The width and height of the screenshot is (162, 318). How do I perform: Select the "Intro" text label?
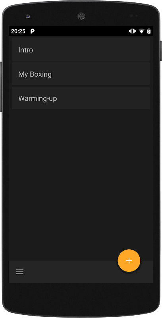tap(25, 50)
